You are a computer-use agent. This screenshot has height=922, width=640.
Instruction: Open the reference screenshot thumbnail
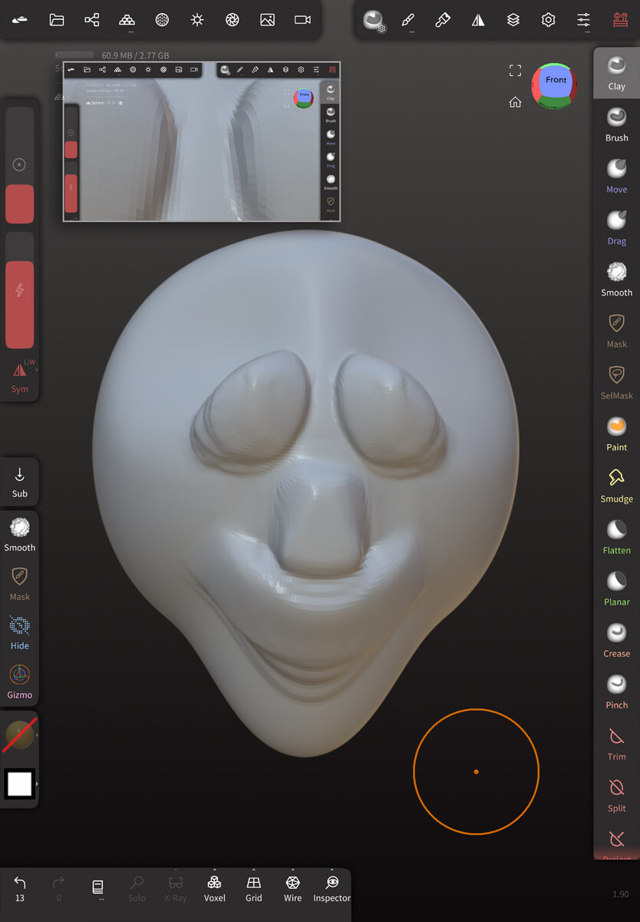pyautogui.click(x=202, y=141)
